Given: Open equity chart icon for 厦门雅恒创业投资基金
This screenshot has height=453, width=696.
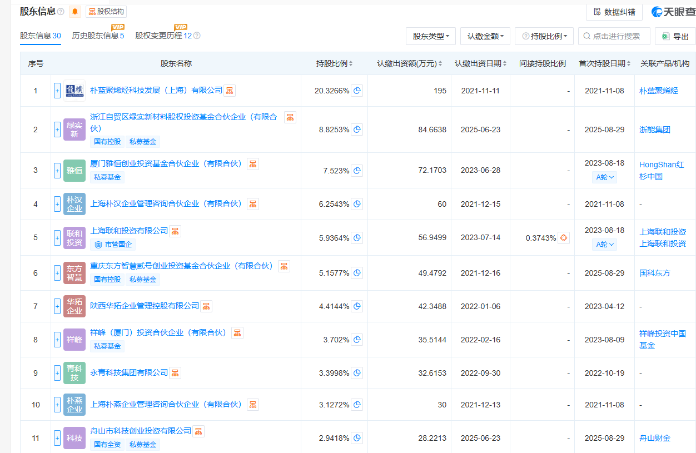Looking at the screenshot, I should pyautogui.click(x=253, y=164).
